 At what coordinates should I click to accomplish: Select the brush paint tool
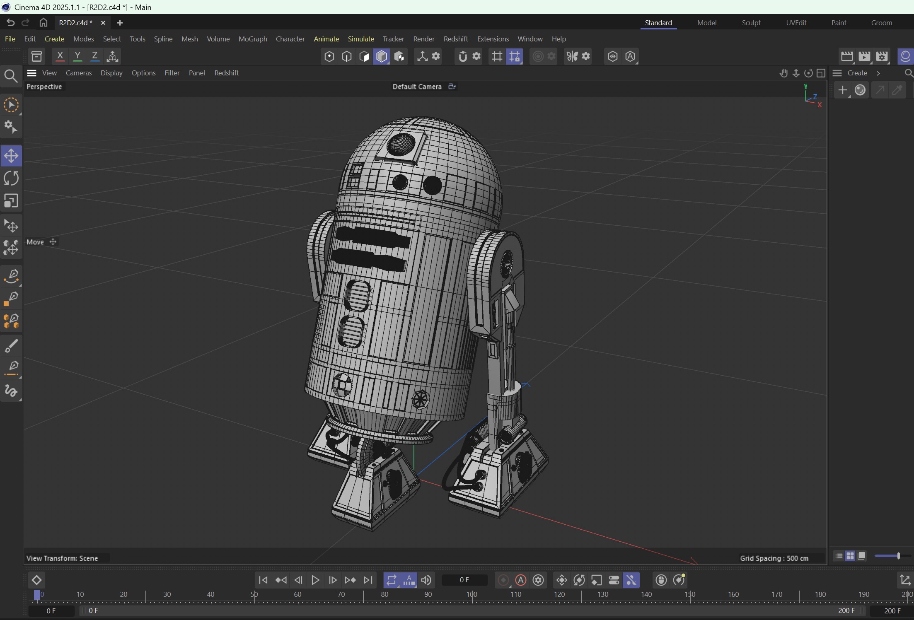point(11,346)
